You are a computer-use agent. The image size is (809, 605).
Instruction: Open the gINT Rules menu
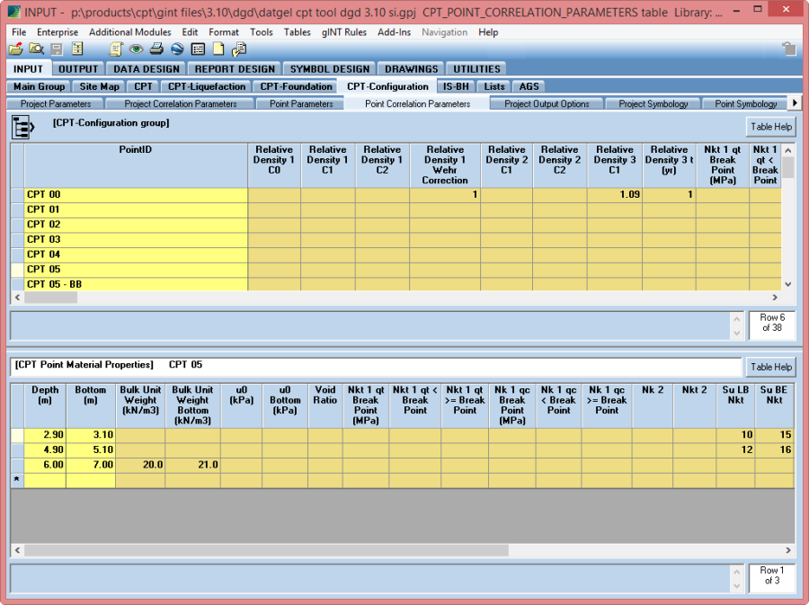pos(343,32)
